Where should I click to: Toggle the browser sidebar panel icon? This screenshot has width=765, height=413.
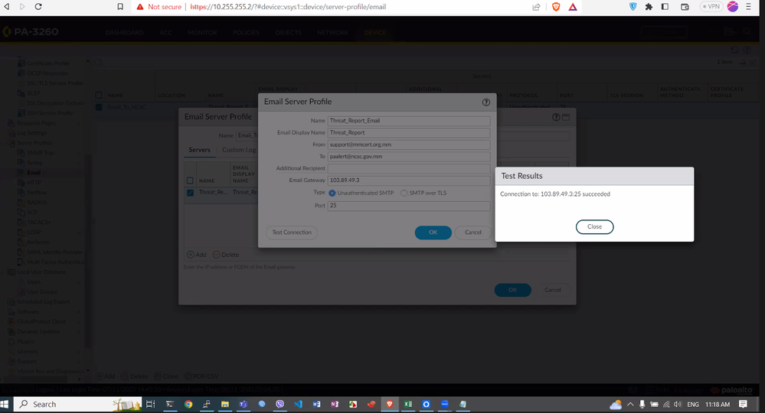tap(665, 7)
